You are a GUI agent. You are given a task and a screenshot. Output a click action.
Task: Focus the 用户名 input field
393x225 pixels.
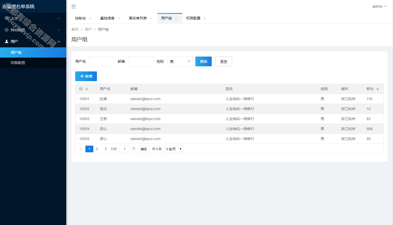pos(102,61)
